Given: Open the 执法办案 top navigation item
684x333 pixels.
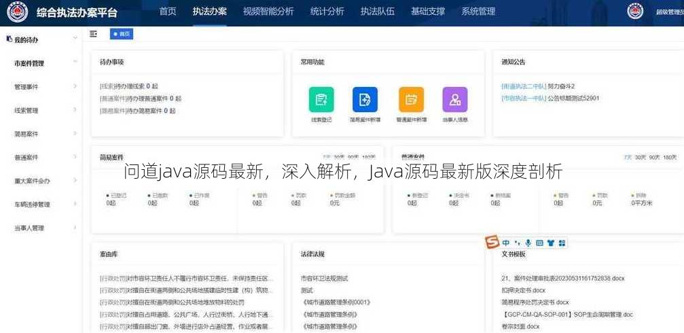Looking at the screenshot, I should 210,12.
